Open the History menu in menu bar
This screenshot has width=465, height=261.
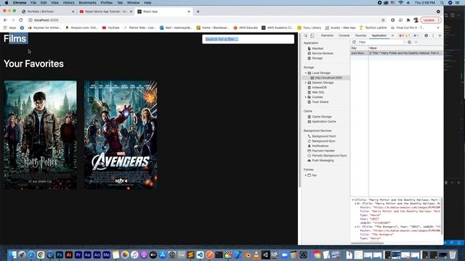click(68, 3)
